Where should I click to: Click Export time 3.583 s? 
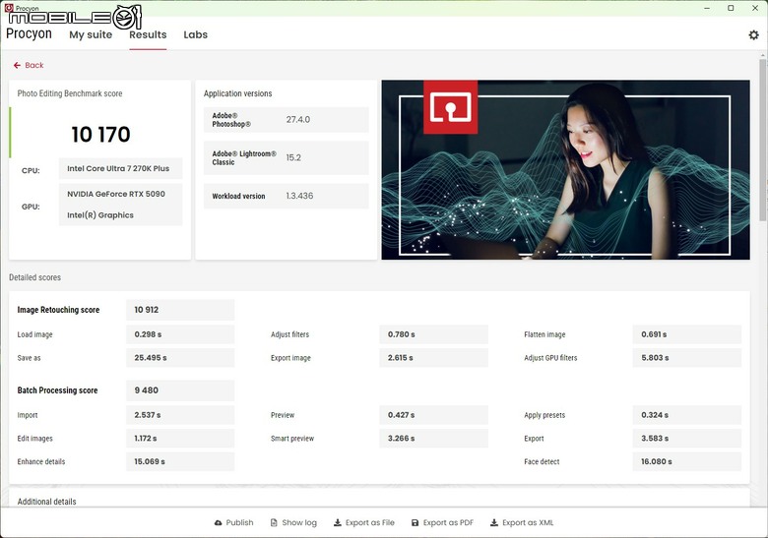coord(686,439)
